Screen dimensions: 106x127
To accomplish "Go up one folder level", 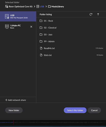I will [98, 14].
